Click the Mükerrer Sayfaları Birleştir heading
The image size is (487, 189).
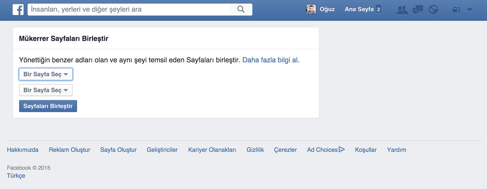point(64,39)
